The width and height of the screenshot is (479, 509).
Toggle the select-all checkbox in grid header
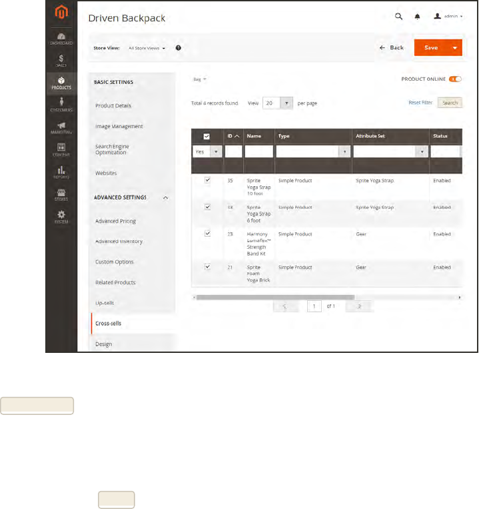tap(207, 136)
